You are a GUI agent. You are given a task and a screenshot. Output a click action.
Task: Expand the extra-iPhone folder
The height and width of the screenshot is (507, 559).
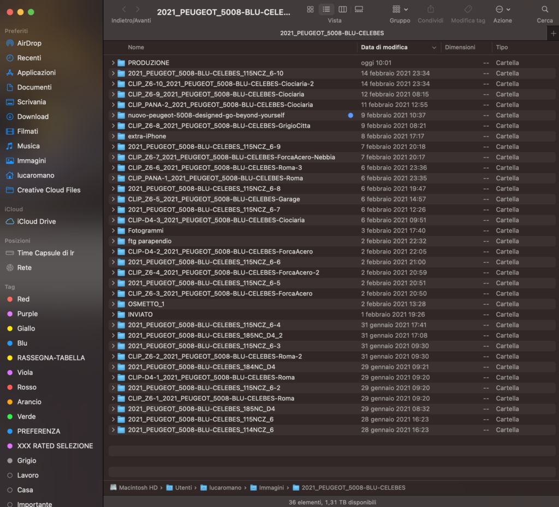(113, 136)
